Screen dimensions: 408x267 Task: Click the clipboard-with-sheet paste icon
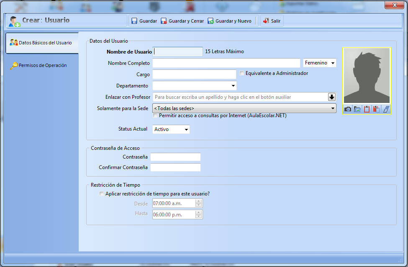tap(376, 109)
